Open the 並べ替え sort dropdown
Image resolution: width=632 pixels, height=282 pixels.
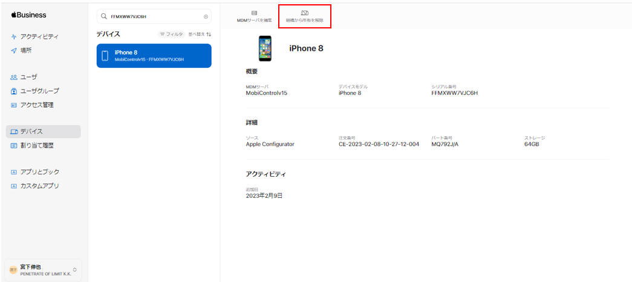tap(200, 34)
